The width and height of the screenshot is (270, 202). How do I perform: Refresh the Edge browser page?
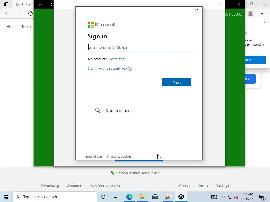31,13
